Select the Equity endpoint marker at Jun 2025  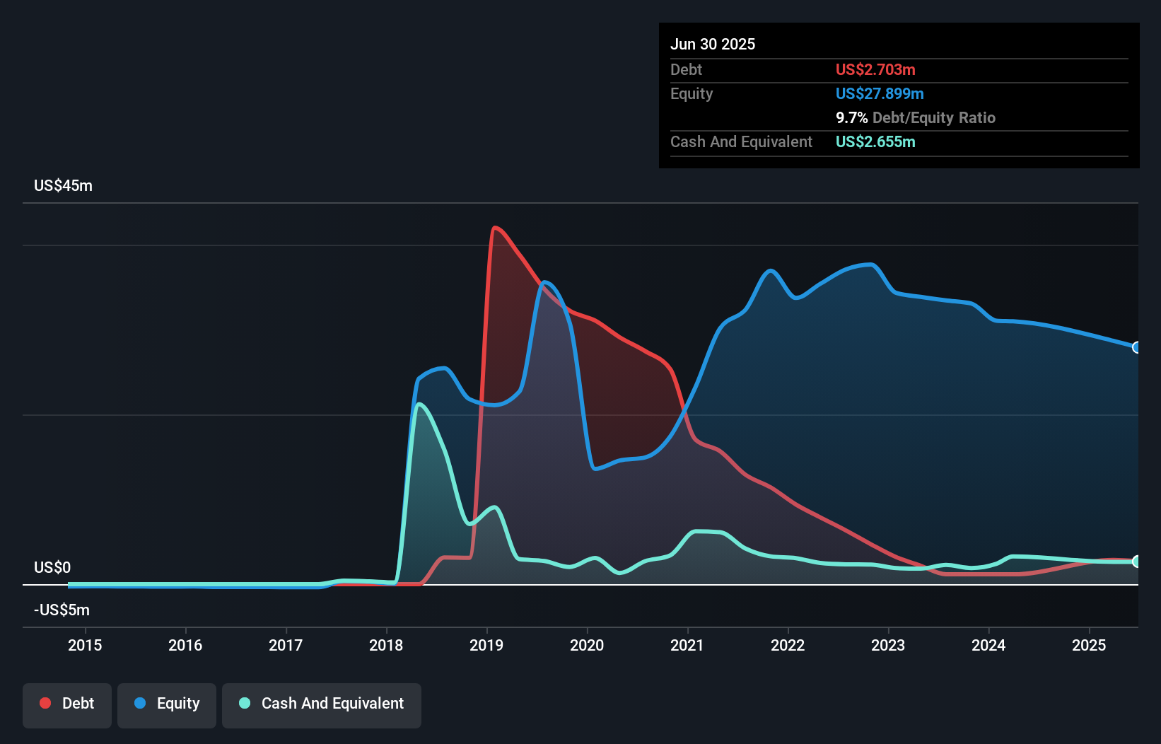click(x=1137, y=347)
